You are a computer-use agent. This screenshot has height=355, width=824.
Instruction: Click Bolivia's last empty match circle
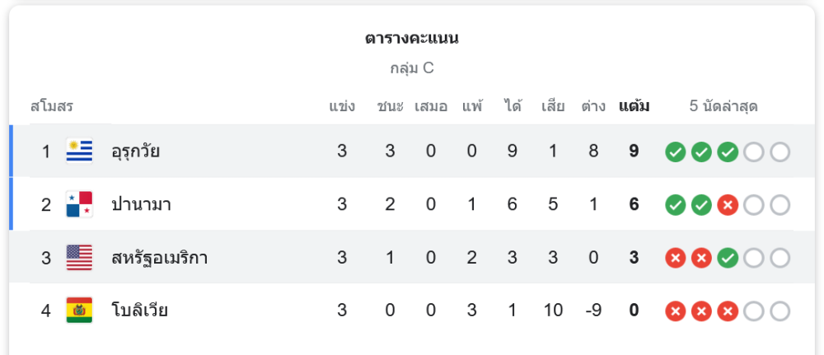(780, 311)
